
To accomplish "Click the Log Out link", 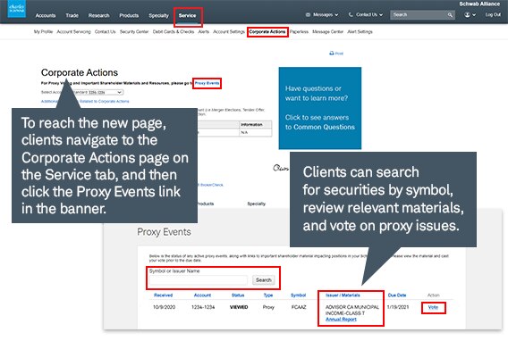I will coord(493,15).
